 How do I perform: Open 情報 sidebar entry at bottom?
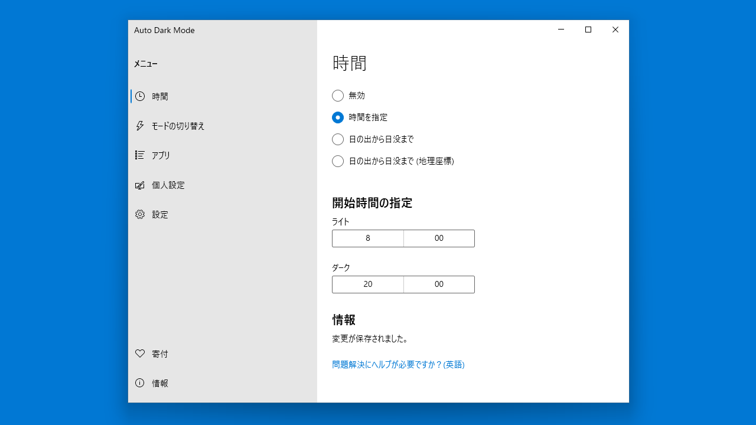223,383
